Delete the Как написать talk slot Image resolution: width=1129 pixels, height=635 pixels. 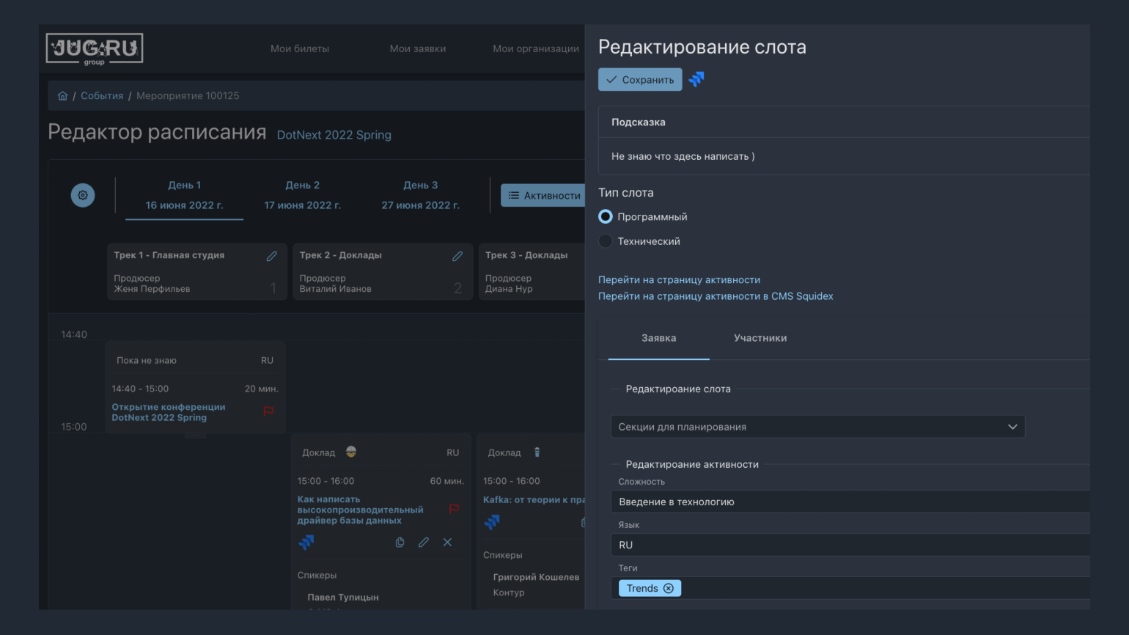point(447,543)
